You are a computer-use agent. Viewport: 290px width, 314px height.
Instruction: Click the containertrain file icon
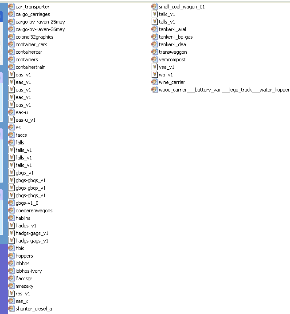tap(12, 67)
